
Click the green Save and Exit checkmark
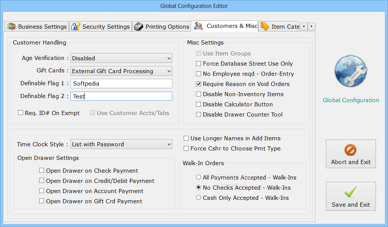pos(351,192)
